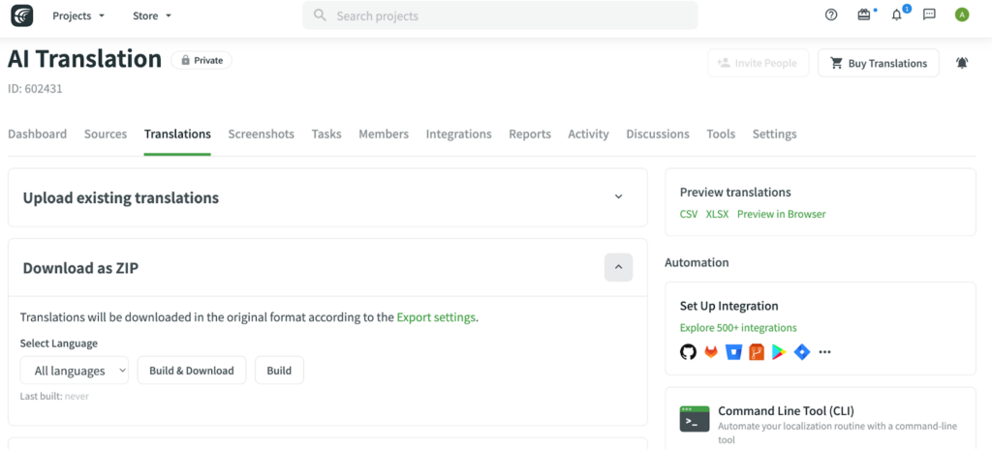Click the Command Line Tool terminal icon
The image size is (992, 449).
click(695, 419)
